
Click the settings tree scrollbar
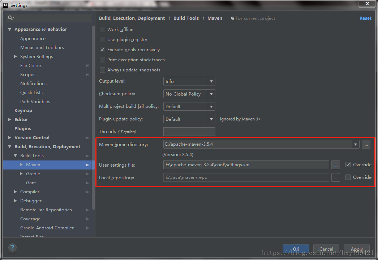pyautogui.click(x=93, y=117)
